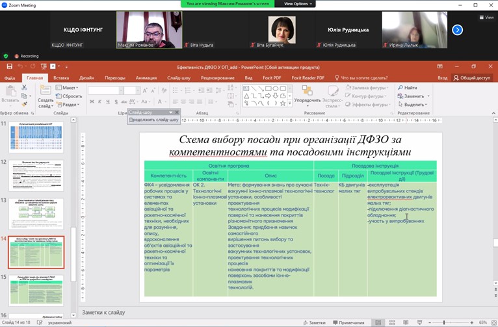Switch to Slide Sorter view icon
Image resolution: width=498 pixels, height=327 pixels.
click(x=392, y=322)
